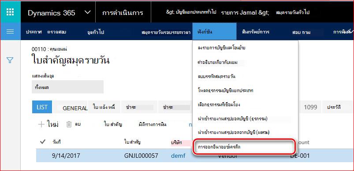
Task: Click มิติทางการเงิน button
Action: point(153,124)
